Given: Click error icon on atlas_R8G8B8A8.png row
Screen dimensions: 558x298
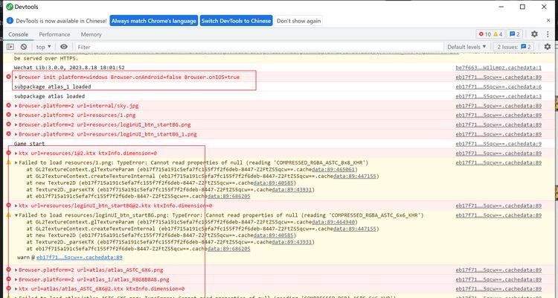Looking at the screenshot, I should click(x=9, y=279).
